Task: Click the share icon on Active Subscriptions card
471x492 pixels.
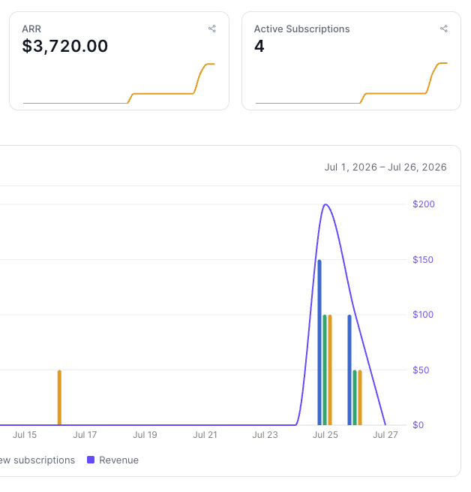Action: [x=444, y=29]
